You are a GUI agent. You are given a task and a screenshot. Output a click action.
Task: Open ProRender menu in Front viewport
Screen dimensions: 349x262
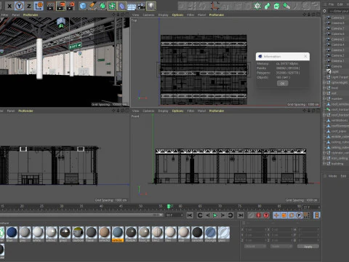tap(217, 111)
